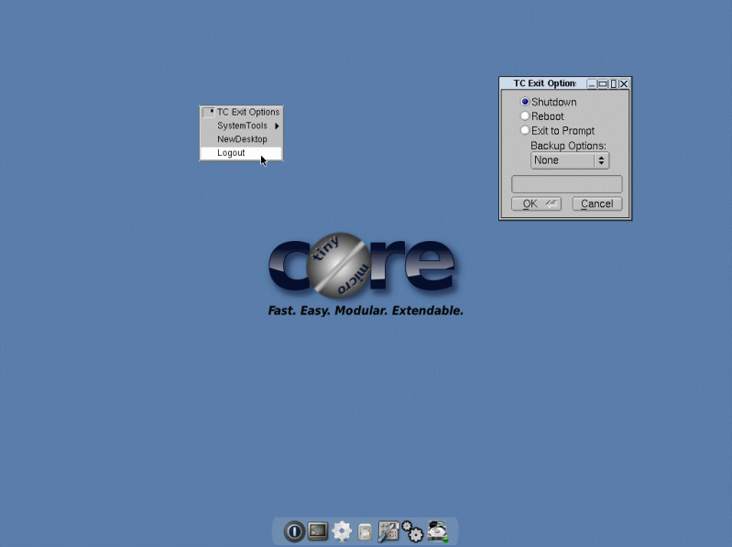Open the Backup Options dropdown showing None
Viewport: 732px width, 547px height.
coord(562,160)
